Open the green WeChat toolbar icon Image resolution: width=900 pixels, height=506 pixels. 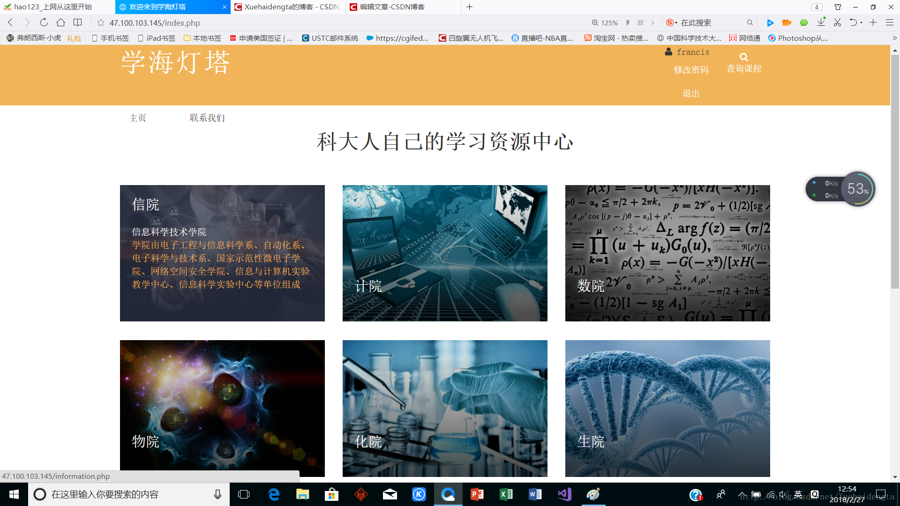coord(804,22)
